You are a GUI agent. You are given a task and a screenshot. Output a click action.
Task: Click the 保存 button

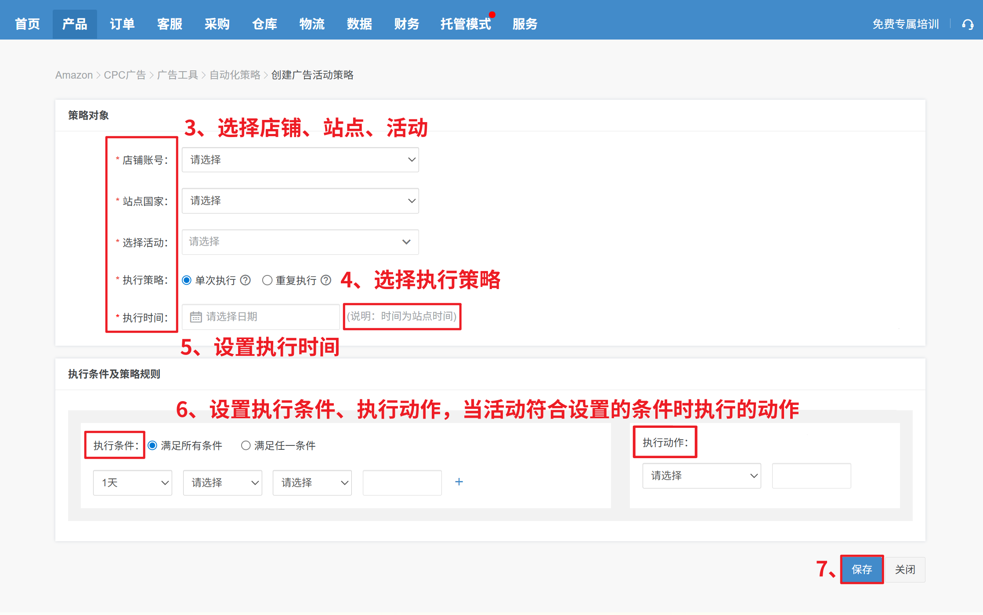862,570
